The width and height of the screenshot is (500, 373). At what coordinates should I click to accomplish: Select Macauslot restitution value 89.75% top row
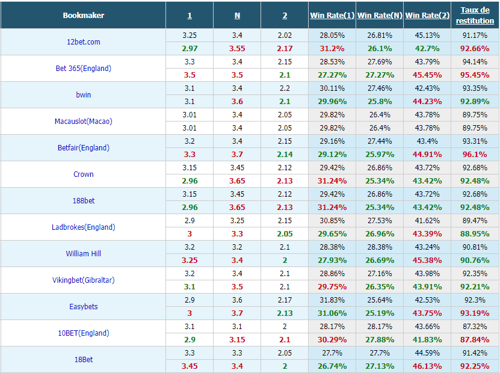[475, 115]
